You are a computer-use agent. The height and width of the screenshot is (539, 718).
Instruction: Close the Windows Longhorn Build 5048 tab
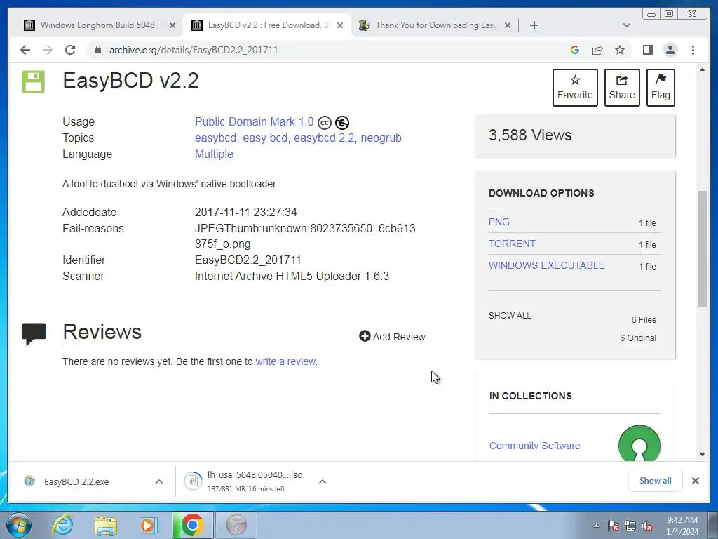tap(172, 25)
